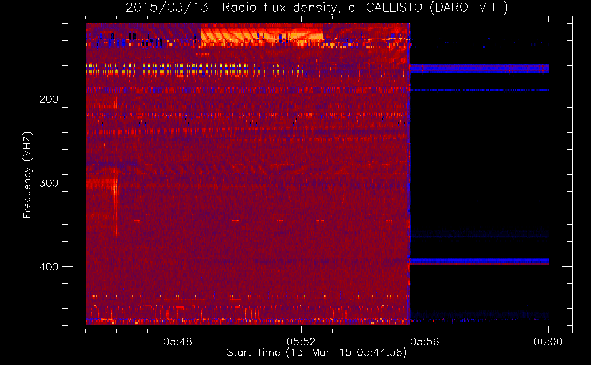The width and height of the screenshot is (591, 365).
Task: Click the 200 frequency tick label
Action: (49, 99)
